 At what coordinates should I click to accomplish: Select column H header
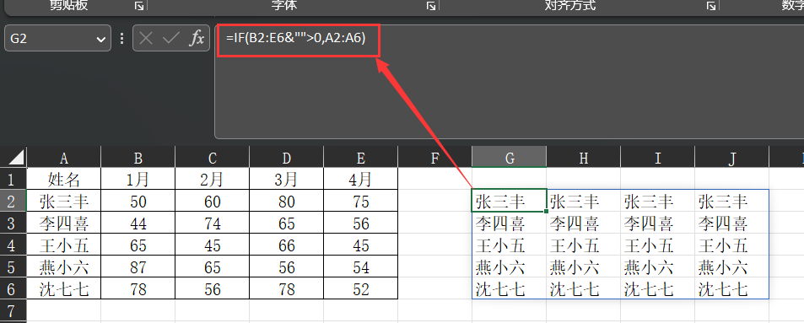click(584, 158)
